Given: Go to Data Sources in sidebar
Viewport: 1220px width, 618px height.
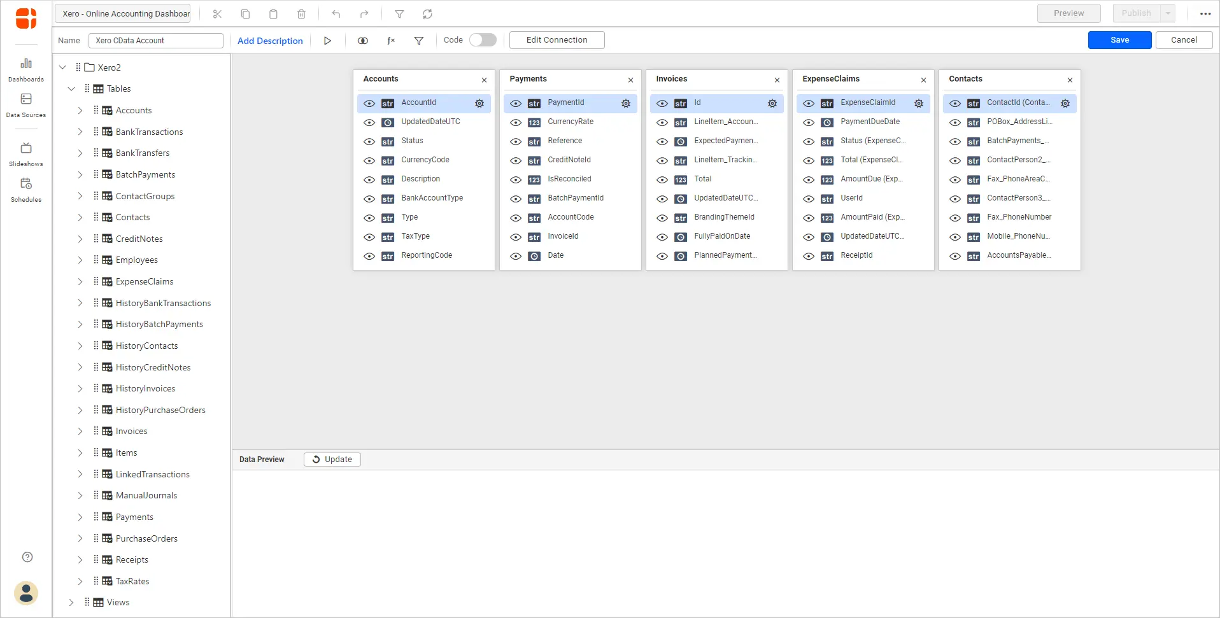Looking at the screenshot, I should click(26, 106).
